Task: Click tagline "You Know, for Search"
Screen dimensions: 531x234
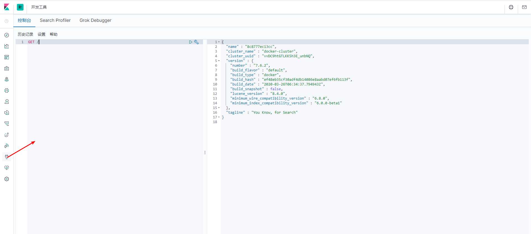Action: (274, 113)
